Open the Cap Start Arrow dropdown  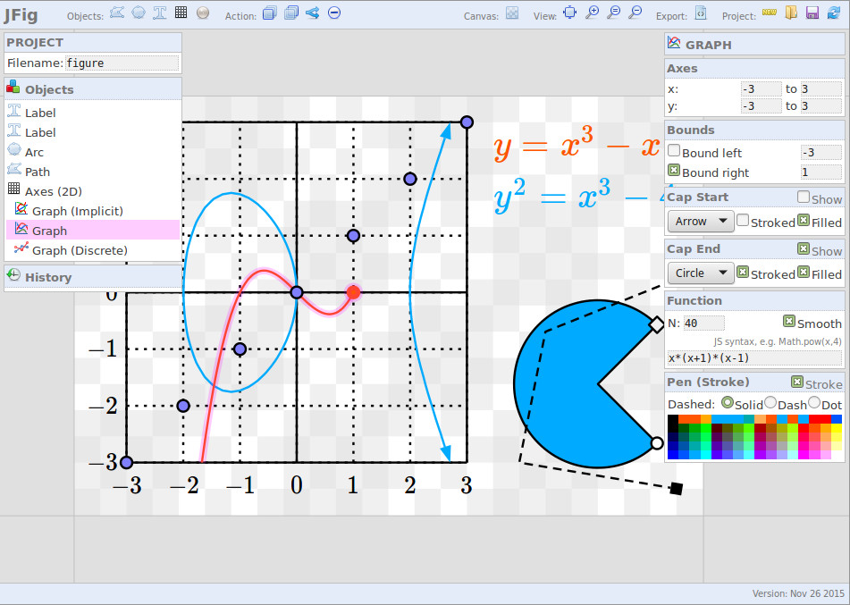[700, 221]
